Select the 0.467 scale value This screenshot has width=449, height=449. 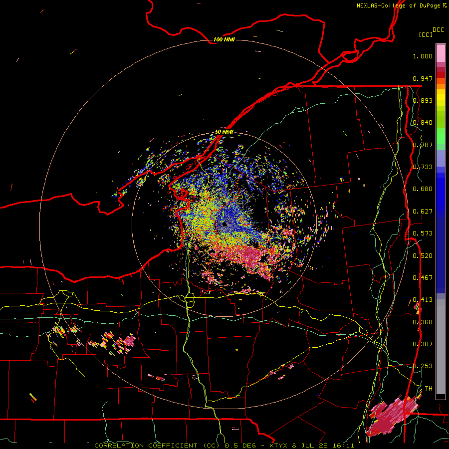pyautogui.click(x=423, y=278)
